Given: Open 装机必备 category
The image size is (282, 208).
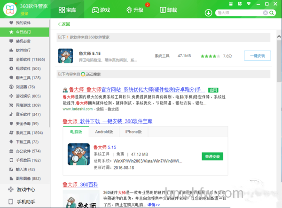Looking at the screenshot, I should 24,41.
